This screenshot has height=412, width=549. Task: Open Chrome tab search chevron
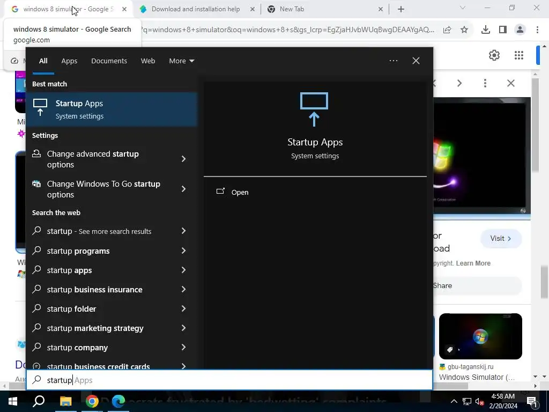[463, 8]
